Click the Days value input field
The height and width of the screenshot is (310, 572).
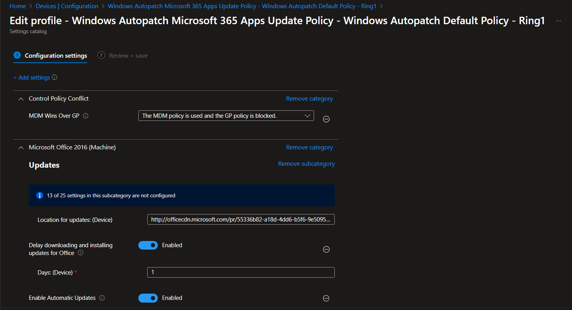[240, 272]
